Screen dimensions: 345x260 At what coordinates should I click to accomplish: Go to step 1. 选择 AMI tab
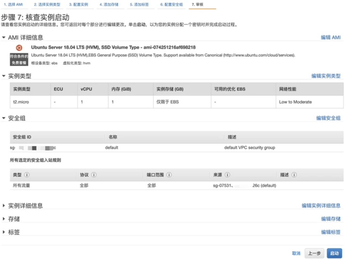coord(13,4)
